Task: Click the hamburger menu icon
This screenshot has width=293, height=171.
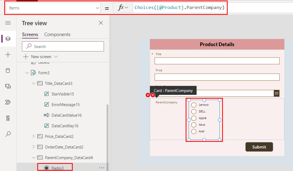Action: point(8,23)
